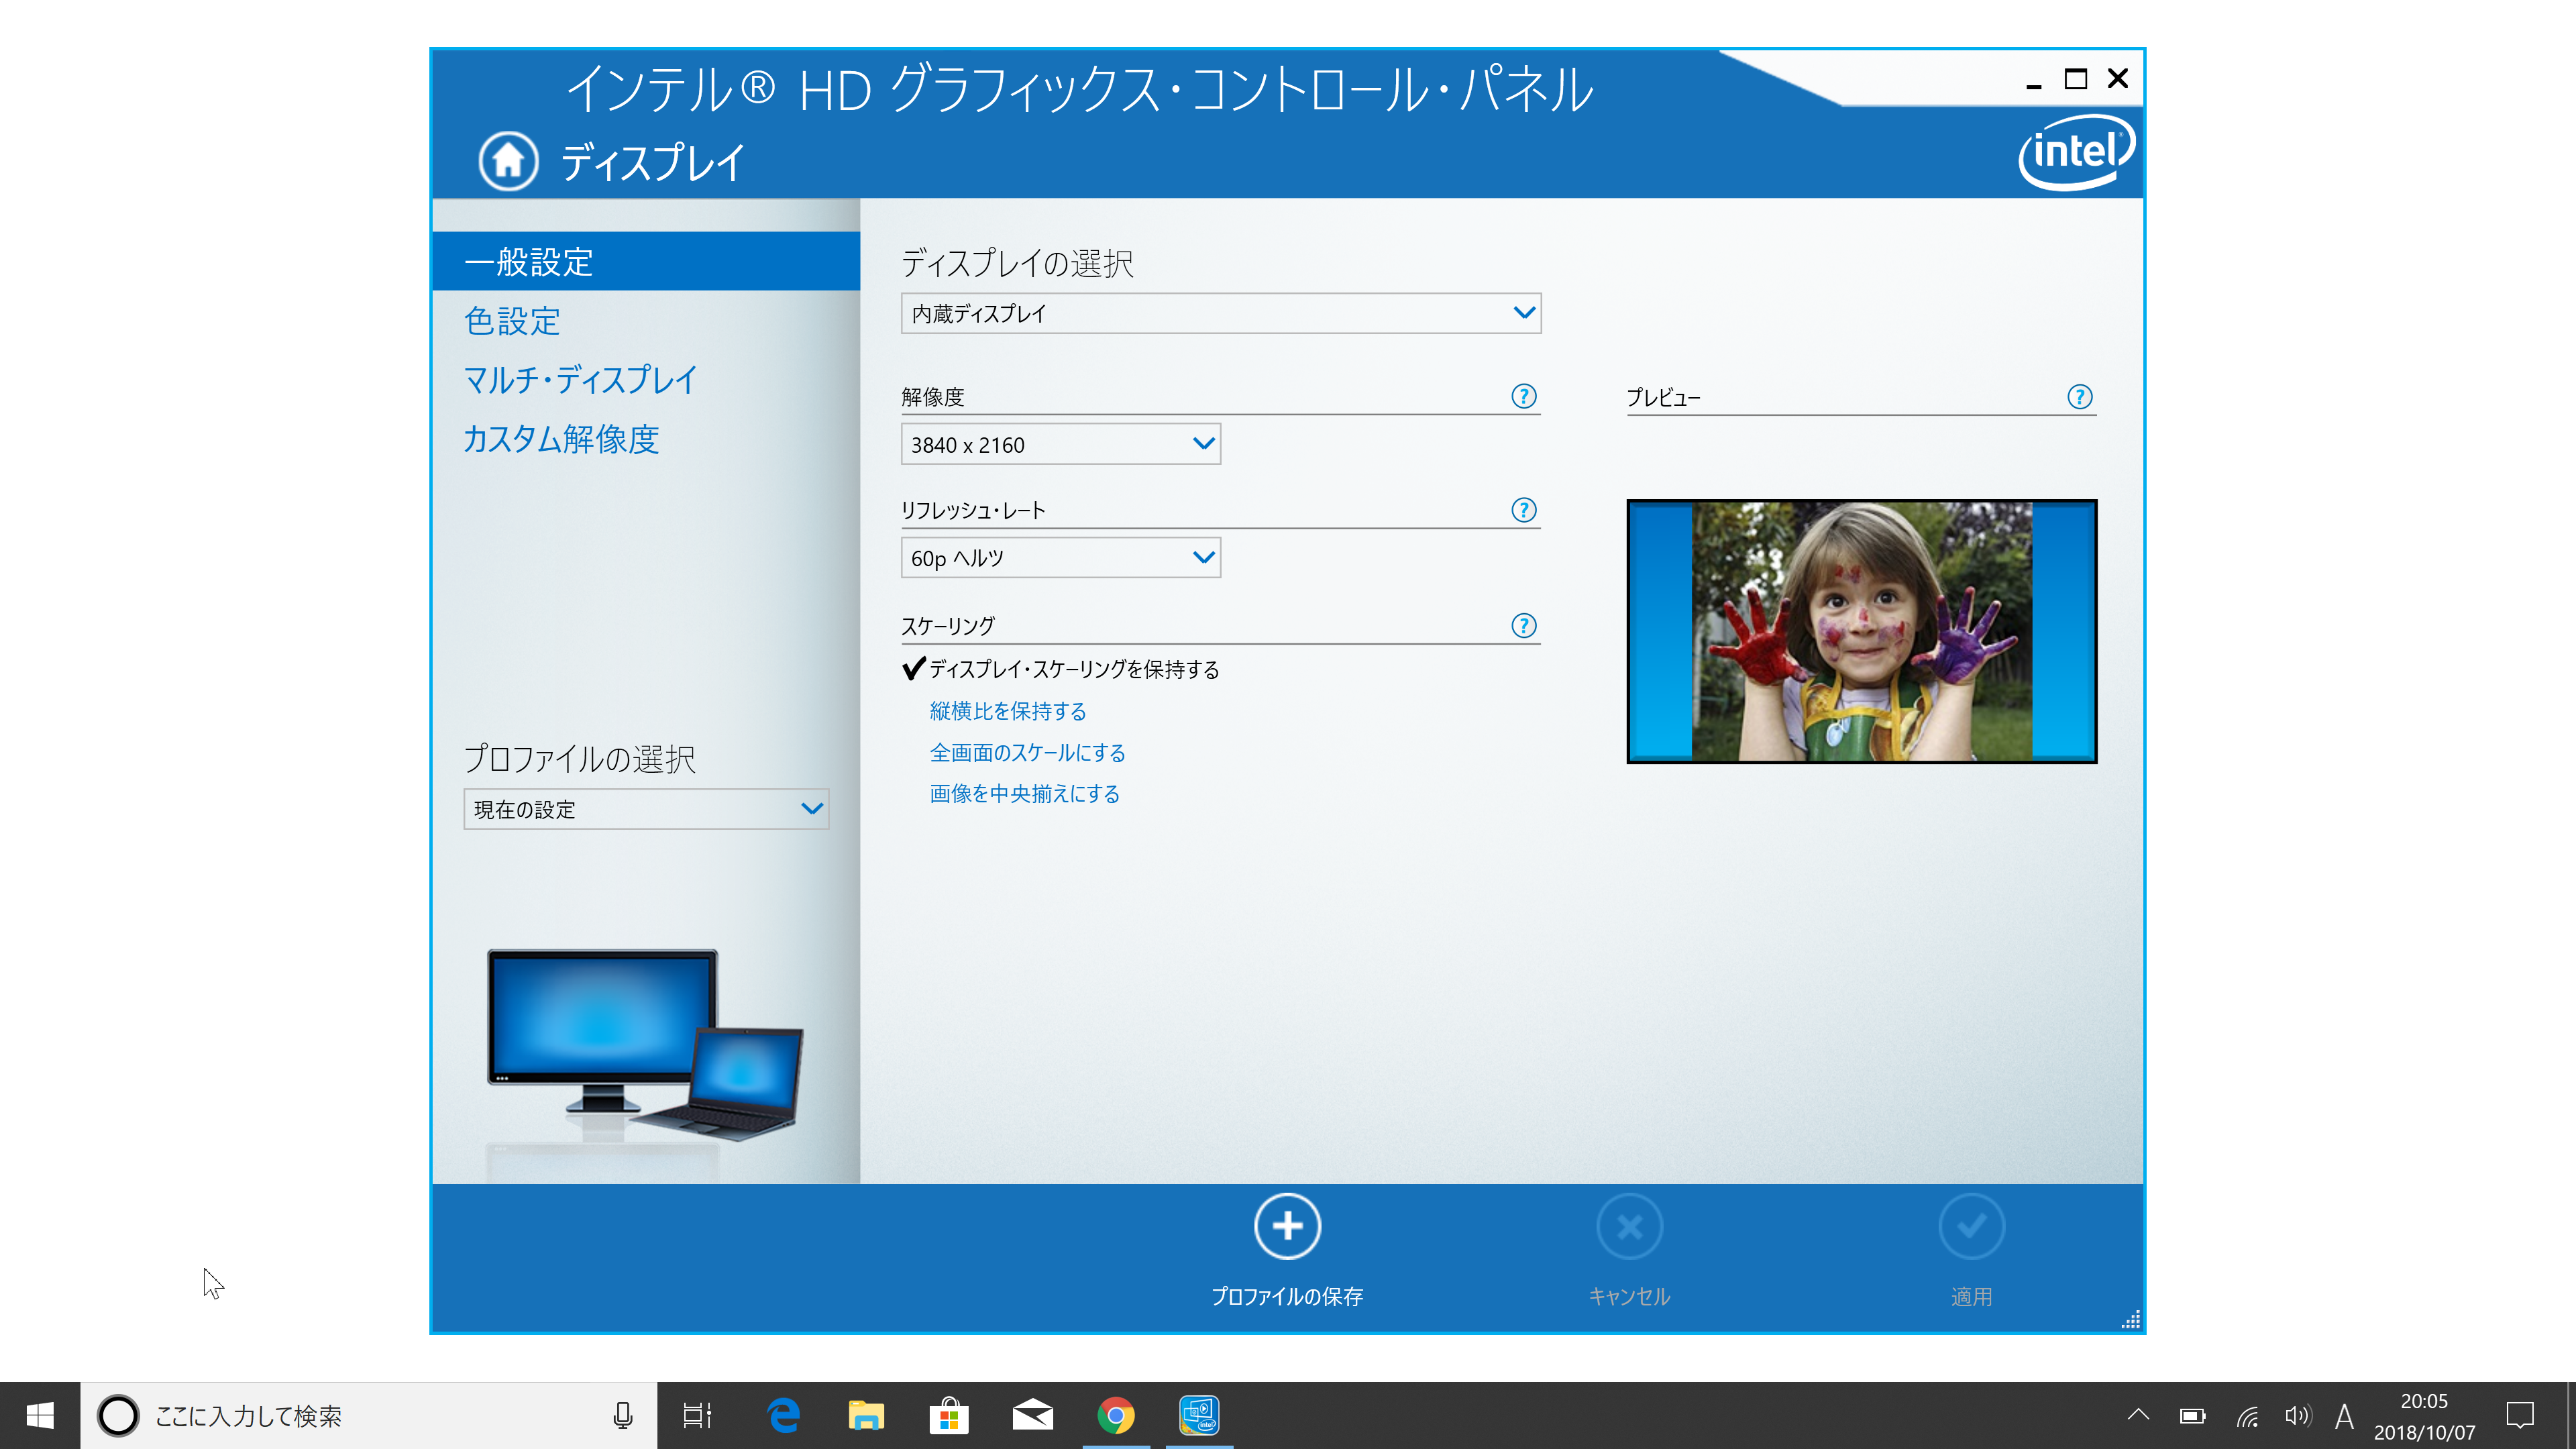Maximize the Intel control panel window
Viewport: 2576px width, 1449px height.
pyautogui.click(x=2075, y=79)
